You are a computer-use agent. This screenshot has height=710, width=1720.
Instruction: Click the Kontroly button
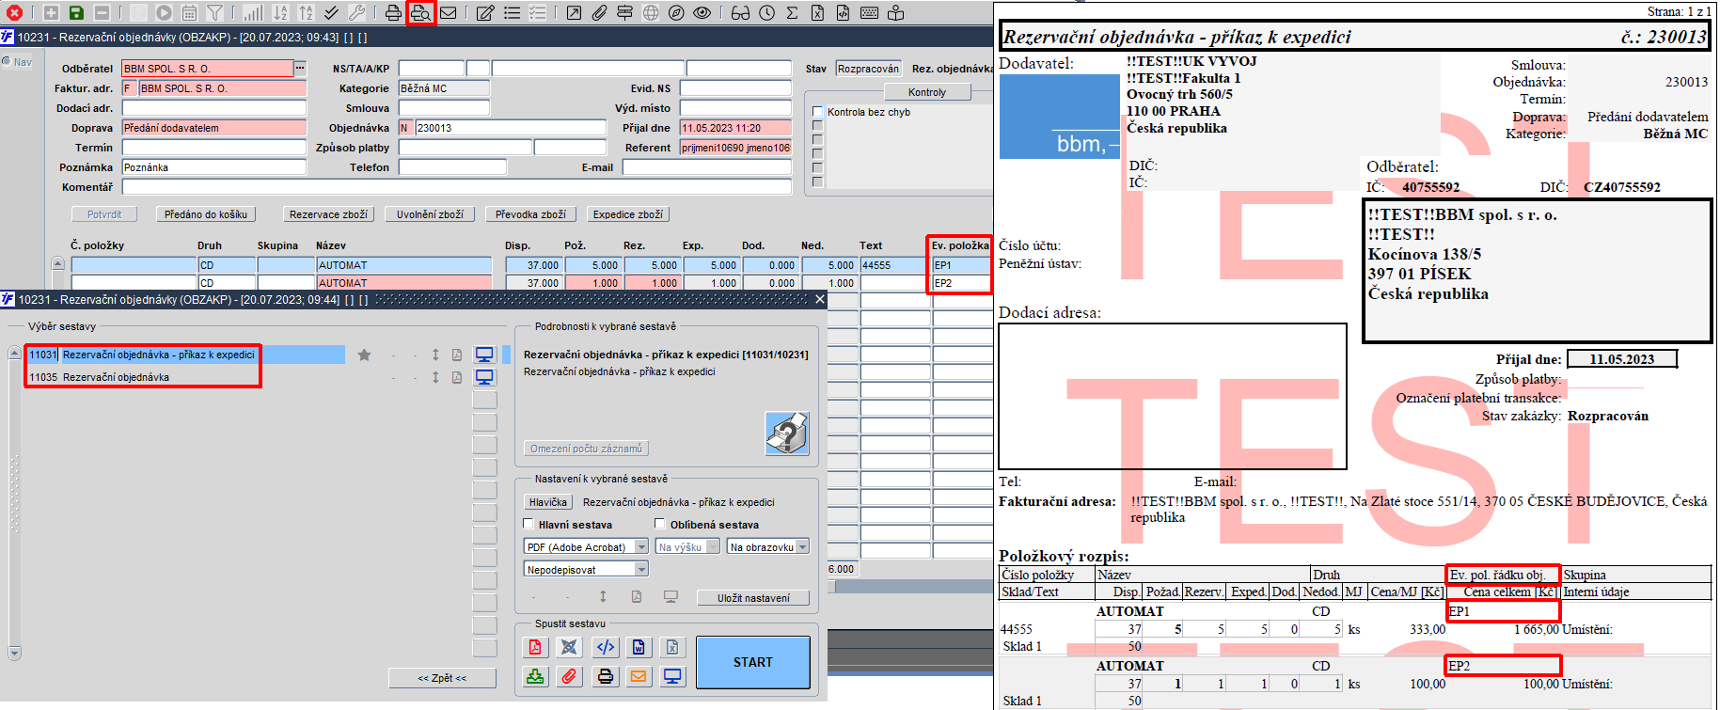[927, 92]
